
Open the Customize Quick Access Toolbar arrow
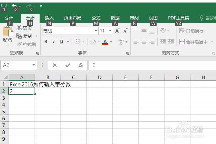click(41, 6)
